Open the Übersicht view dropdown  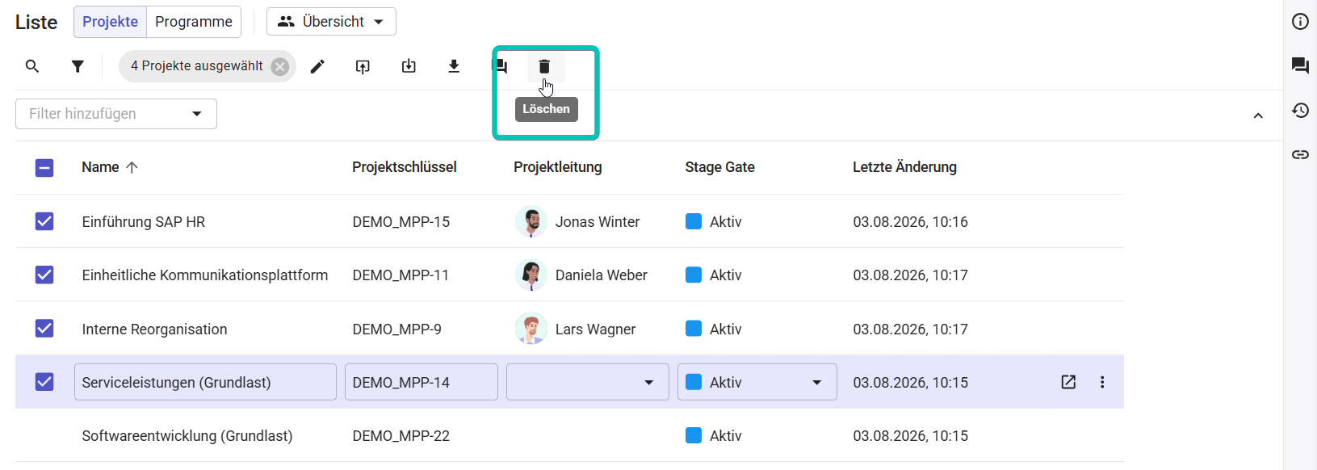coord(331,22)
